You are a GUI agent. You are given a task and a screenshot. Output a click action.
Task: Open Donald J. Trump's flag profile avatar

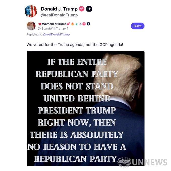(x=31, y=11)
